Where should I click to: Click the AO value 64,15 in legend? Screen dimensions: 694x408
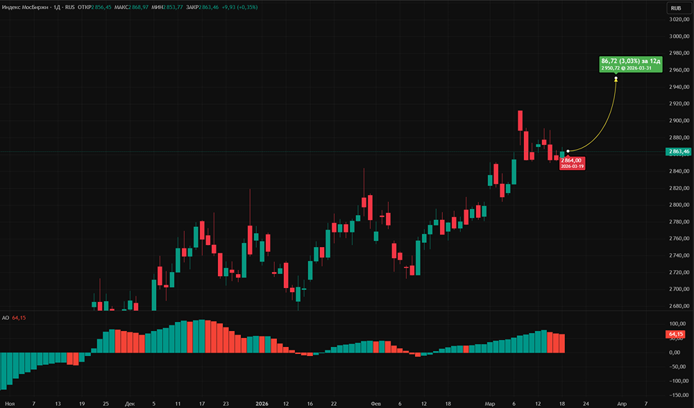pyautogui.click(x=19, y=318)
